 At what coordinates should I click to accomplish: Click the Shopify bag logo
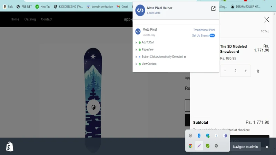(x=10, y=147)
